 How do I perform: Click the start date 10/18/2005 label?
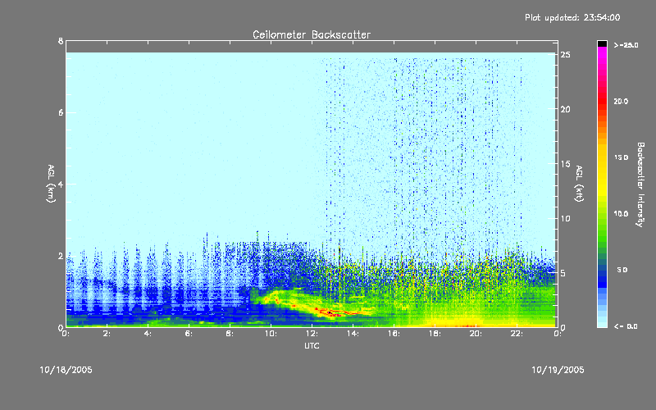(x=66, y=370)
